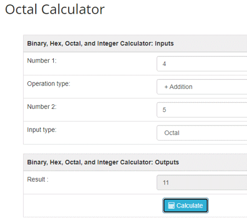This screenshot has height=224, width=247.
Task: Click the Inputs panel header
Action: point(135,43)
